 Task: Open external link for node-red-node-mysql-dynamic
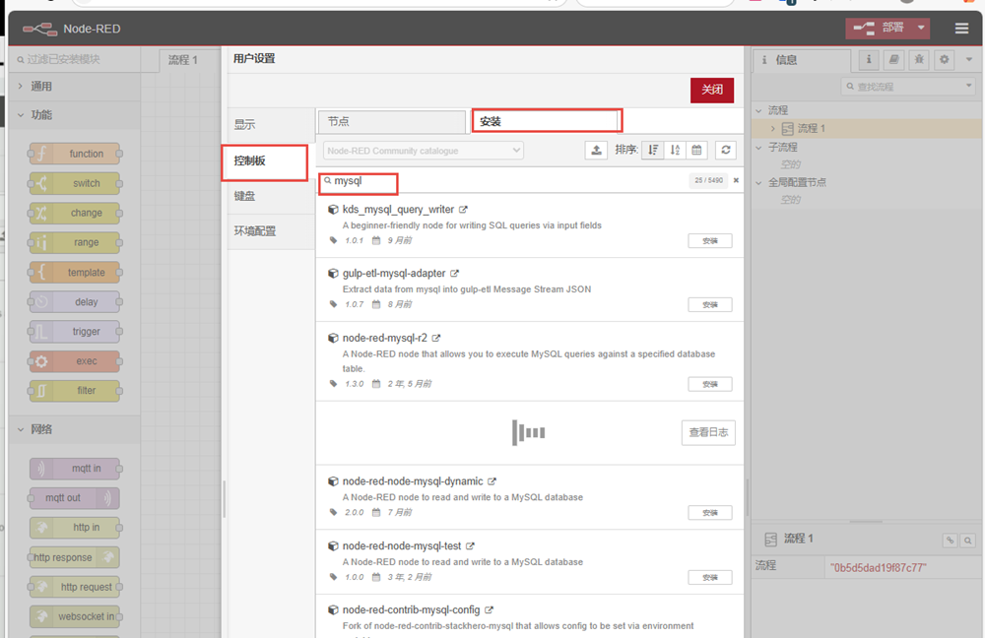[492, 481]
